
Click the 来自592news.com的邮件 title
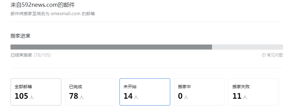click(42, 5)
